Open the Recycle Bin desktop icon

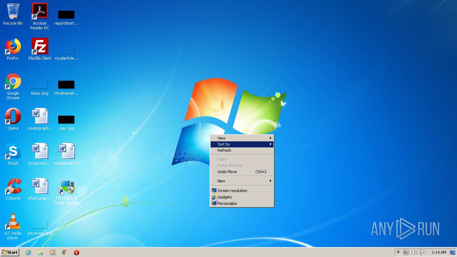coord(13,14)
